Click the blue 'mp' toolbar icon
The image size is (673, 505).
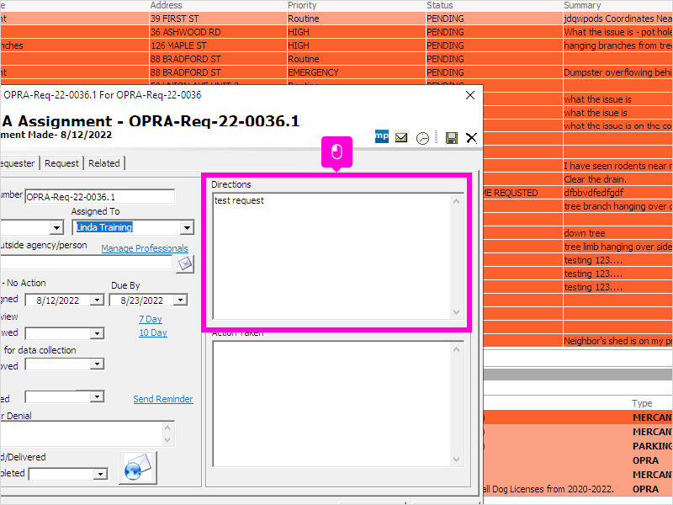pyautogui.click(x=382, y=136)
